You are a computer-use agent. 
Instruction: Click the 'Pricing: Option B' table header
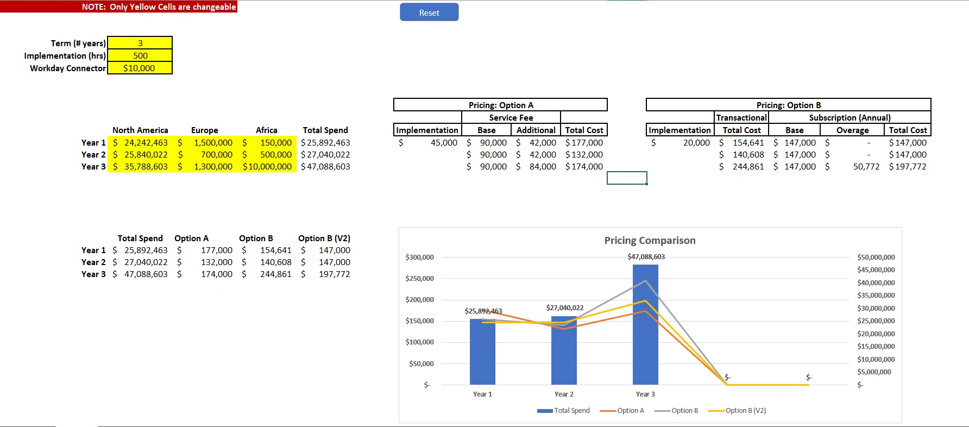point(788,105)
